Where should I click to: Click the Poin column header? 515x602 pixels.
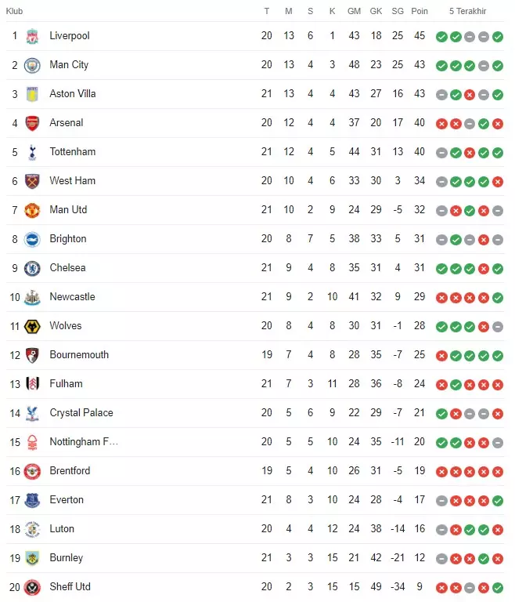420,11
